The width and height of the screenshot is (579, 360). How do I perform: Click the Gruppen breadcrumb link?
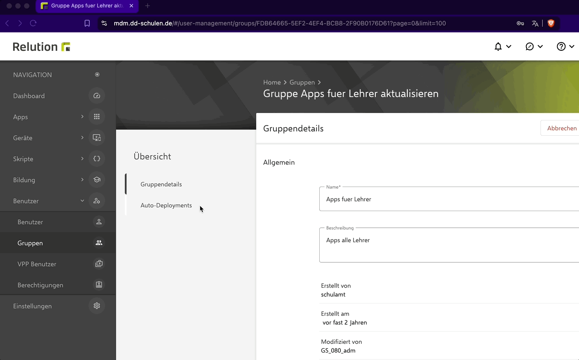[x=302, y=82]
